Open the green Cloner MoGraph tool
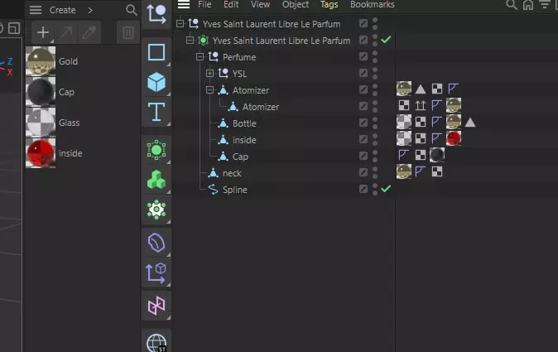The height and width of the screenshot is (352, 558). tap(156, 180)
